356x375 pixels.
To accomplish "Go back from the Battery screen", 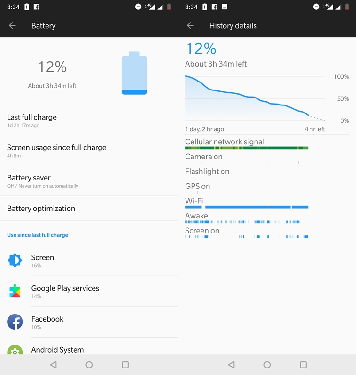I will point(12,26).
